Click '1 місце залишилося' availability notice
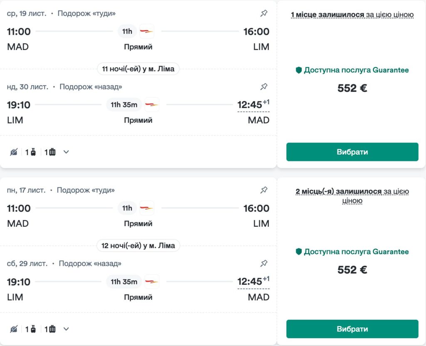The height and width of the screenshot is (346, 426). pos(352,15)
